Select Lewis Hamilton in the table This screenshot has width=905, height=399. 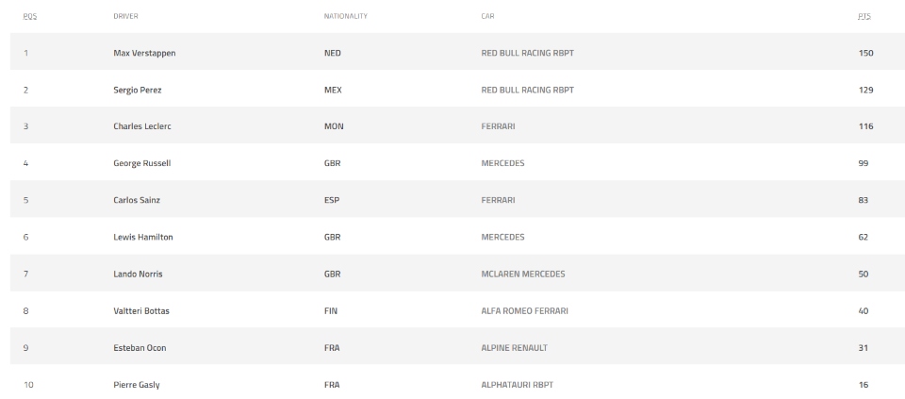pos(142,237)
